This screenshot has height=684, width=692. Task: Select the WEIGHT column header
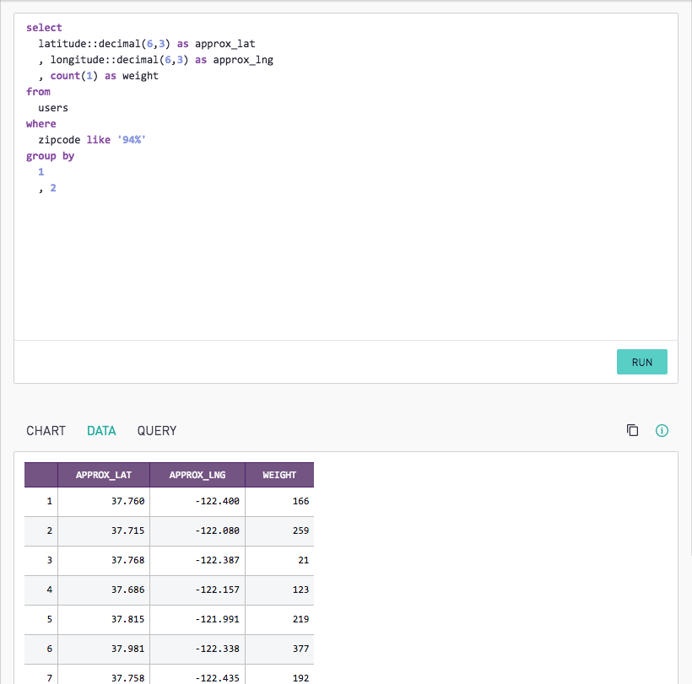click(279, 475)
